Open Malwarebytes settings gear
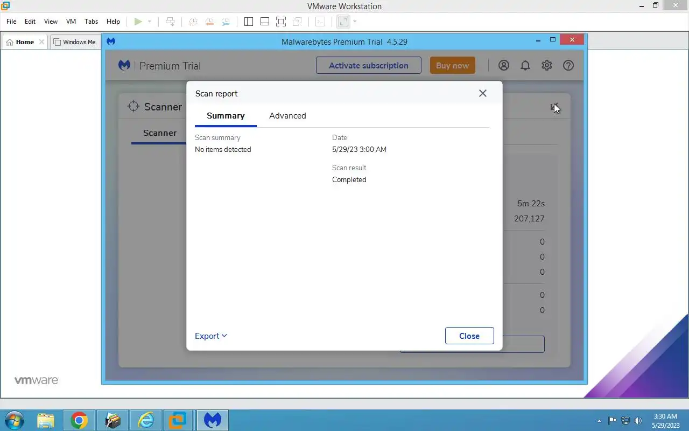689x431 pixels. 547,65
